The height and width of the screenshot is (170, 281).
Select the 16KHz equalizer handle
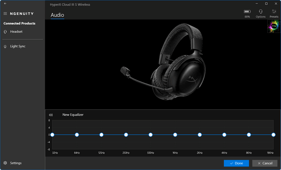pyautogui.click(x=273, y=135)
